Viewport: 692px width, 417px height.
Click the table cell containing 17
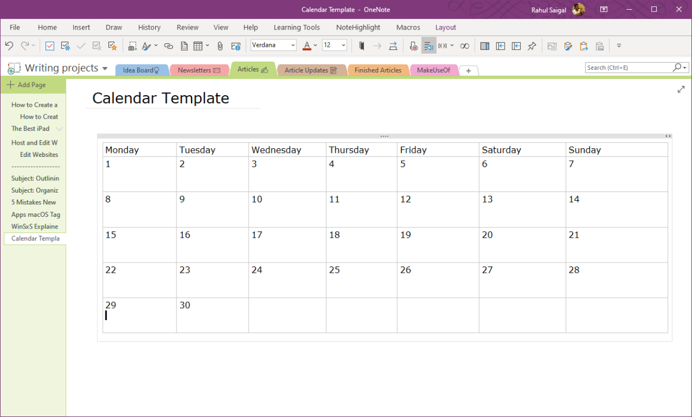[x=287, y=245]
